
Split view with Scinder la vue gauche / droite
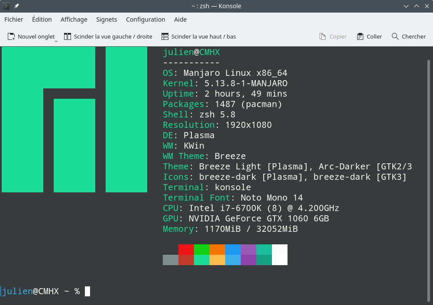pyautogui.click(x=108, y=36)
